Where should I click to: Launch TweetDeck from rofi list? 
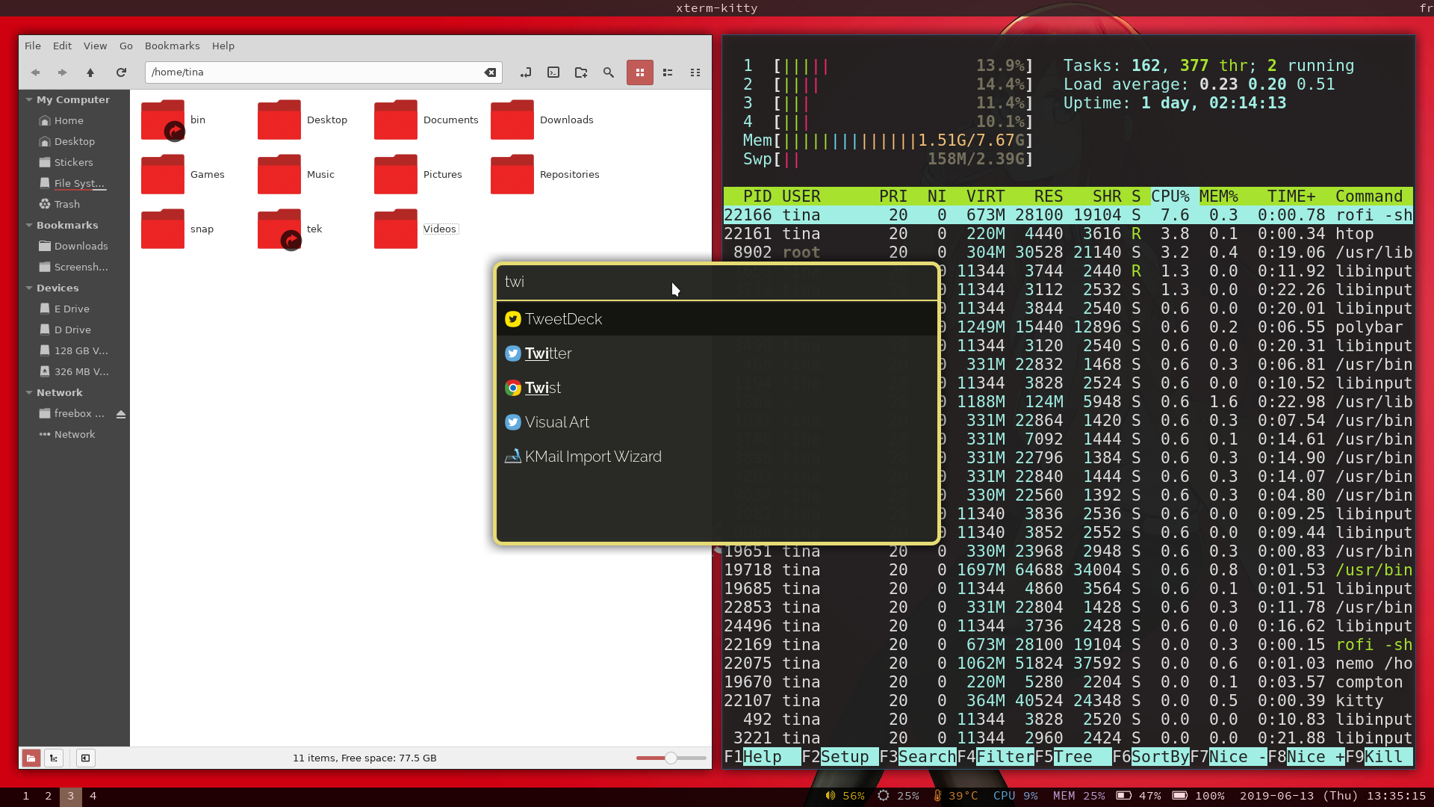point(717,319)
